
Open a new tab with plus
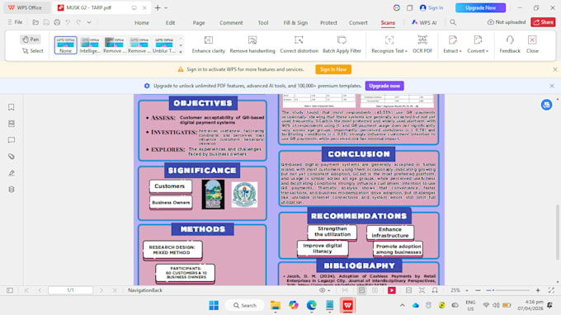pyautogui.click(x=158, y=7)
